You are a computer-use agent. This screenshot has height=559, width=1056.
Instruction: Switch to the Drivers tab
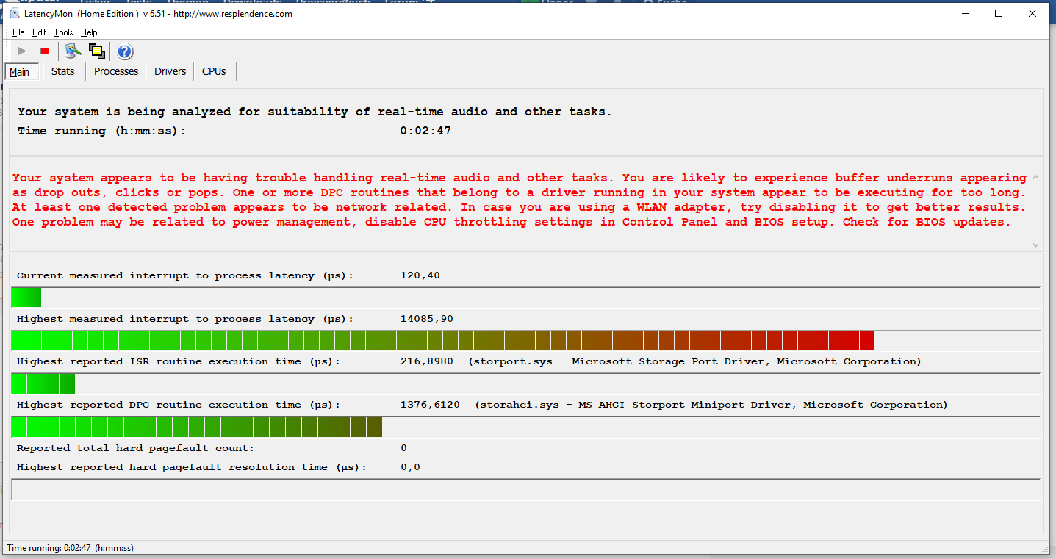tap(170, 71)
